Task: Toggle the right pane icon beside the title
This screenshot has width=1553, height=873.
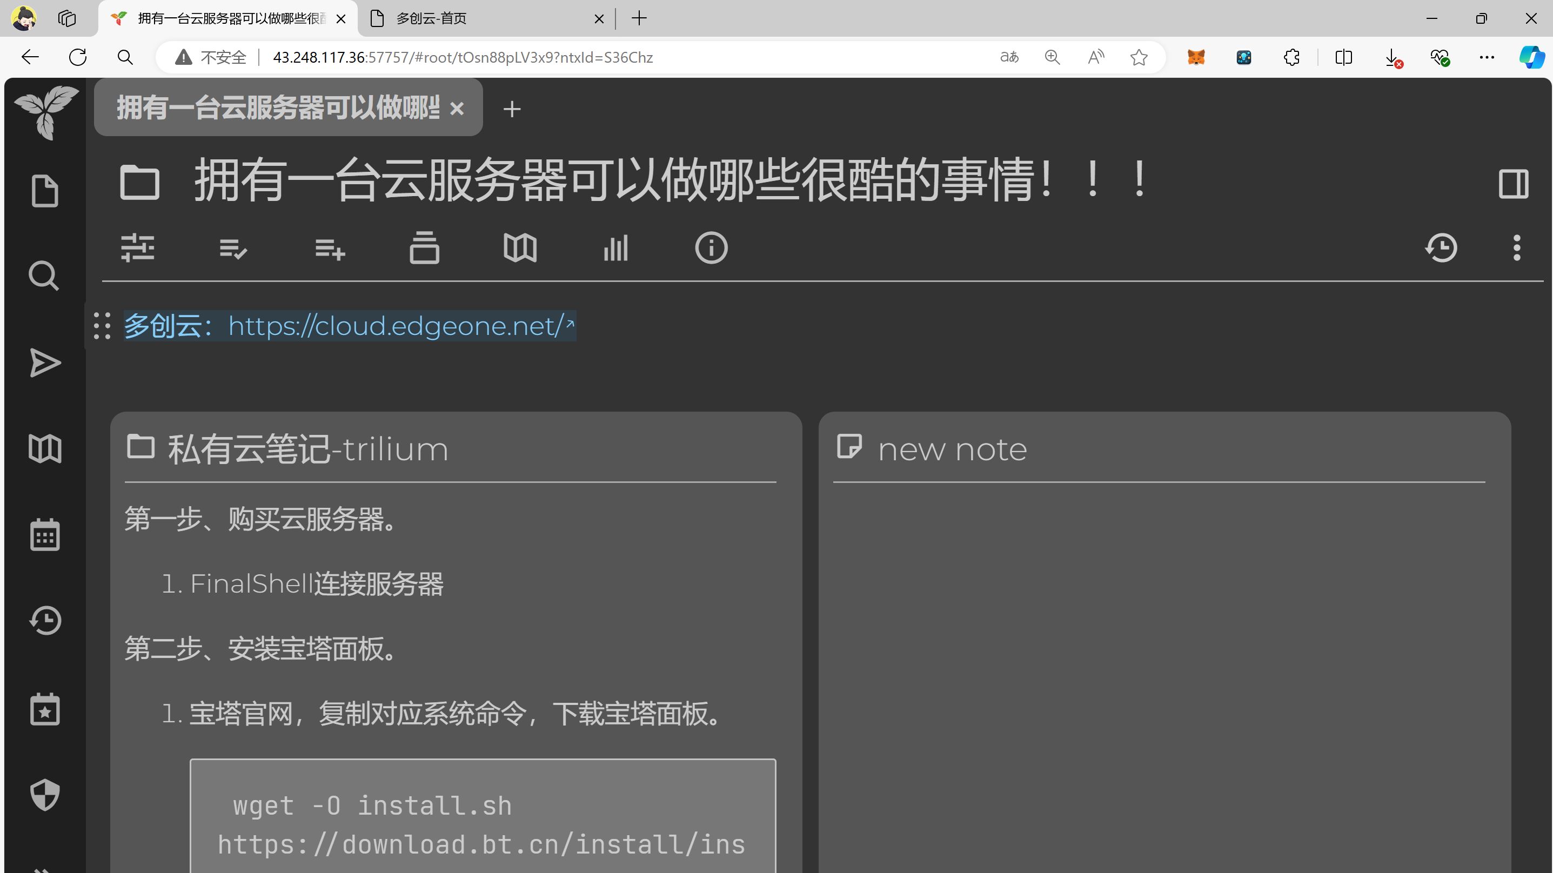Action: pos(1514,183)
